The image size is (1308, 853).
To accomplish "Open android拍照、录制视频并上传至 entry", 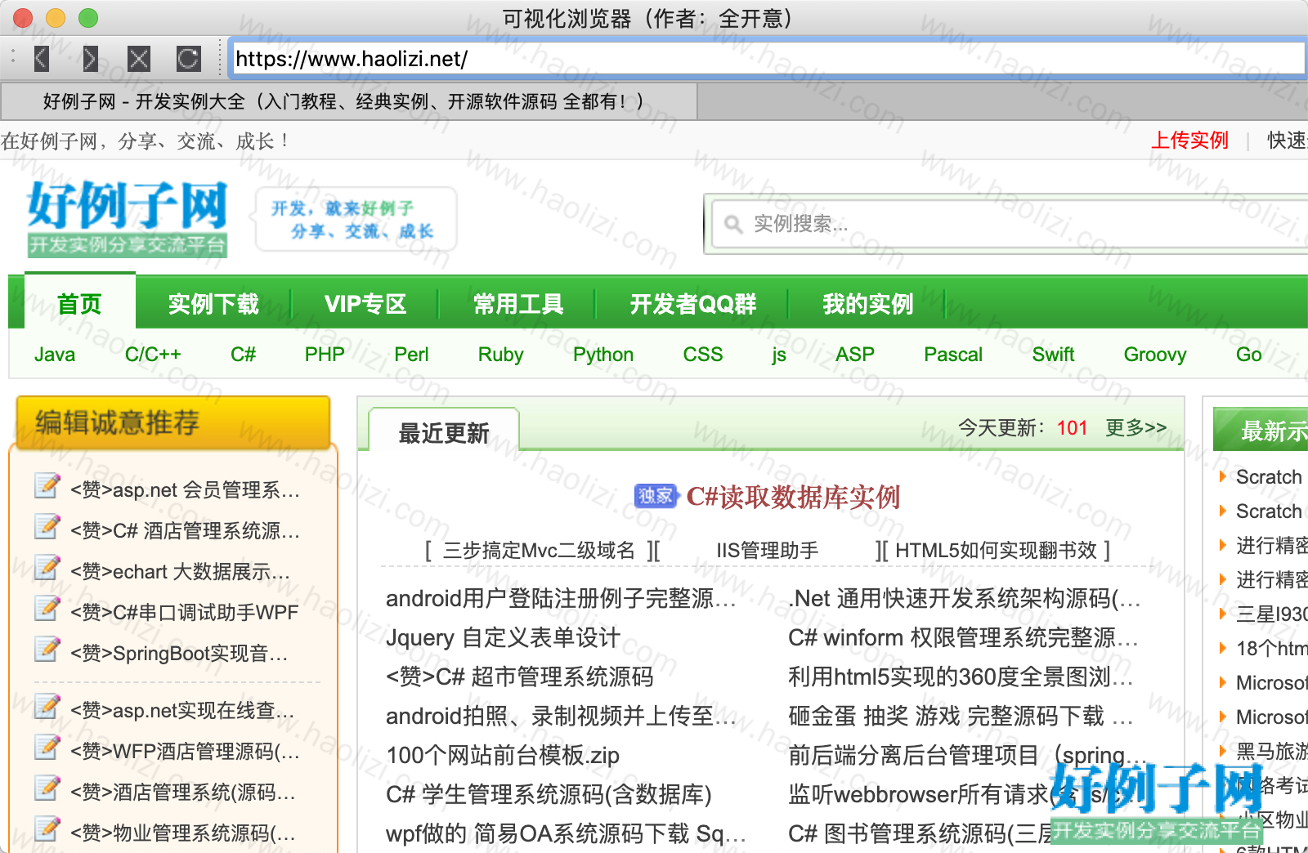I will tap(561, 717).
